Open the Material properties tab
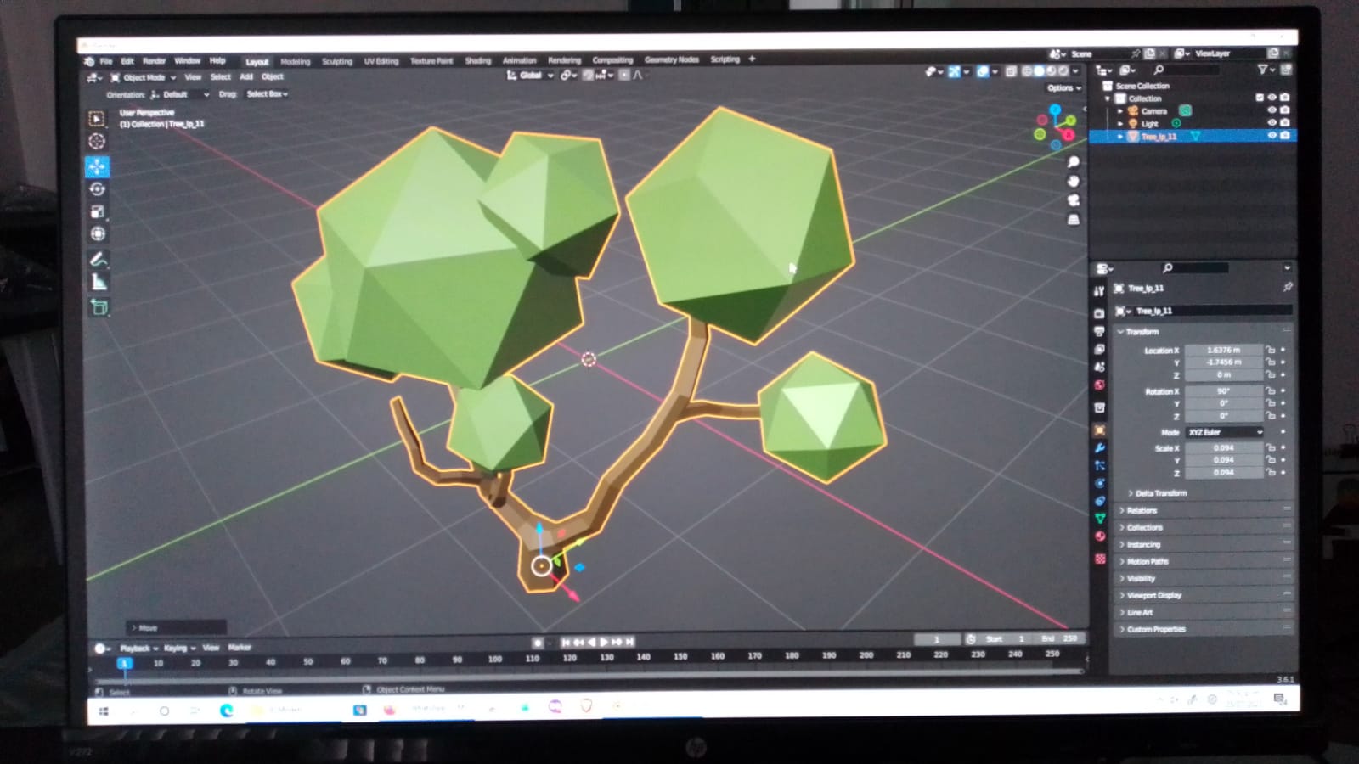This screenshot has height=764, width=1359. pos(1100,536)
